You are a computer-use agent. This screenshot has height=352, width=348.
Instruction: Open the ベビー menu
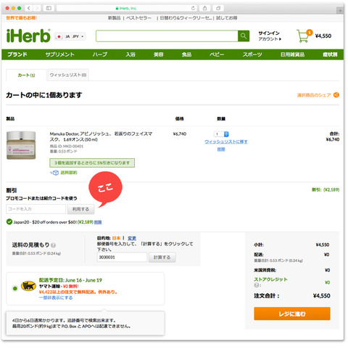217,54
